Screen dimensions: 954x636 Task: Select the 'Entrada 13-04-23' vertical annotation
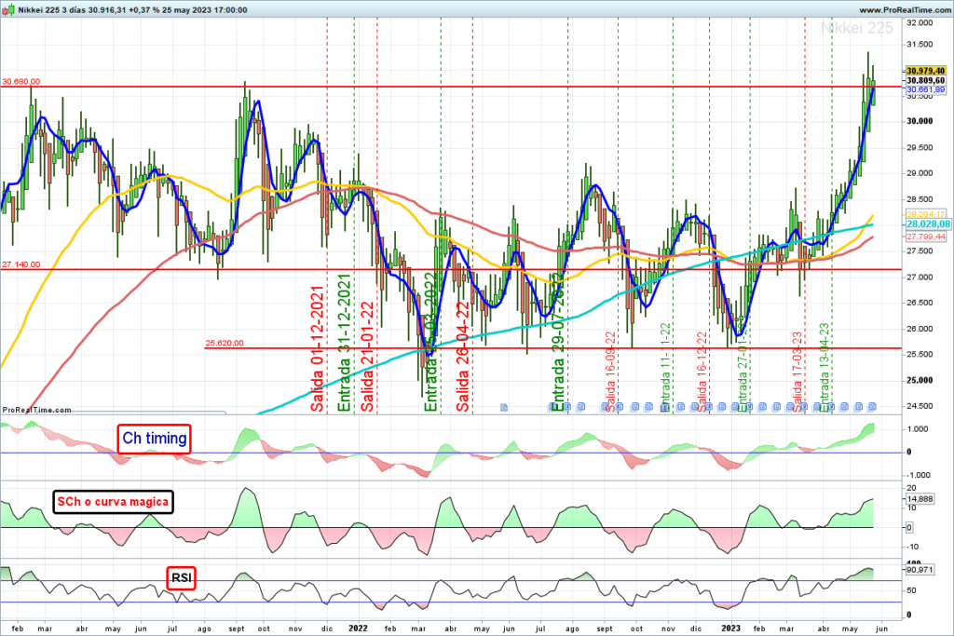(x=825, y=368)
